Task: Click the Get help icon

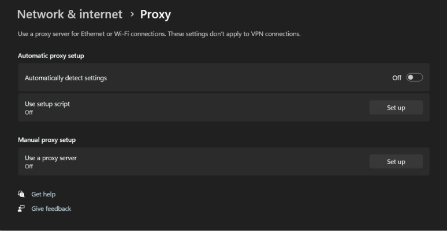Action: click(21, 195)
